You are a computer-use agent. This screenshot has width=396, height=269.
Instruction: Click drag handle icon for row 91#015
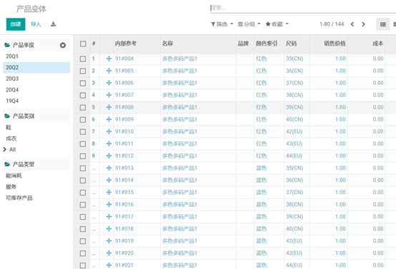(109, 193)
